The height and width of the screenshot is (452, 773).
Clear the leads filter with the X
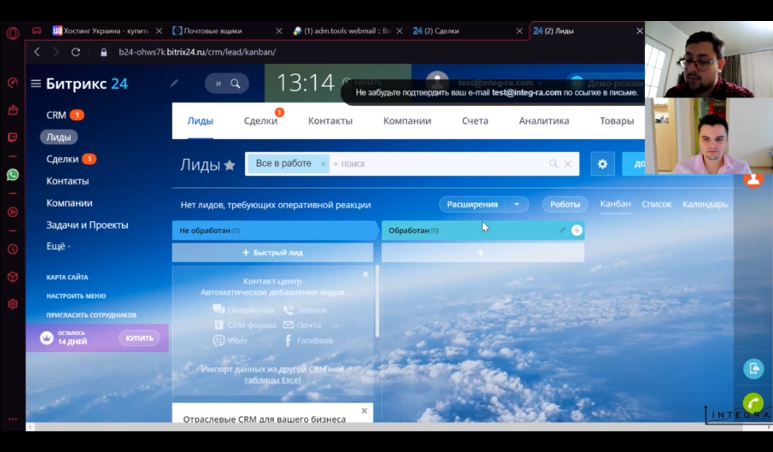(x=568, y=164)
